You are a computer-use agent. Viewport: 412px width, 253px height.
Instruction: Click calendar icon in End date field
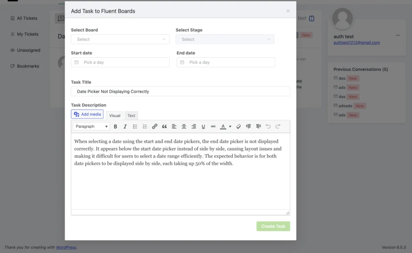tap(182, 62)
